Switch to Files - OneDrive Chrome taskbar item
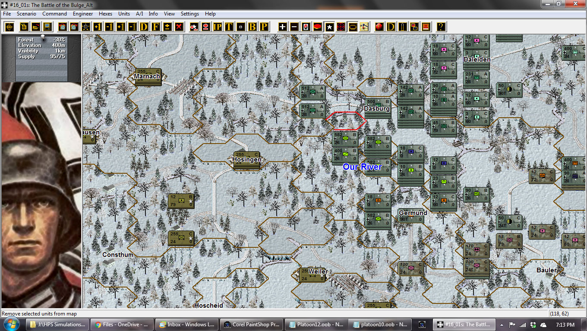587x331 pixels. (123, 325)
